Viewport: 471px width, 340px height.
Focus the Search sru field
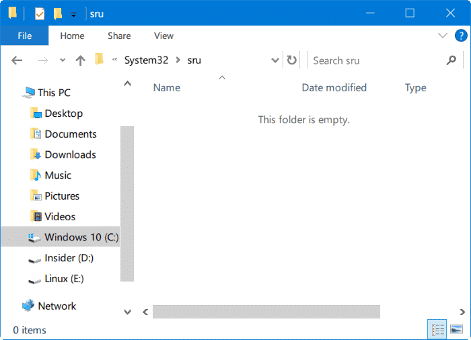(377, 60)
